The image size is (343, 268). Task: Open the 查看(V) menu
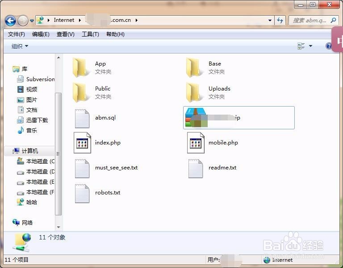[x=65, y=34]
